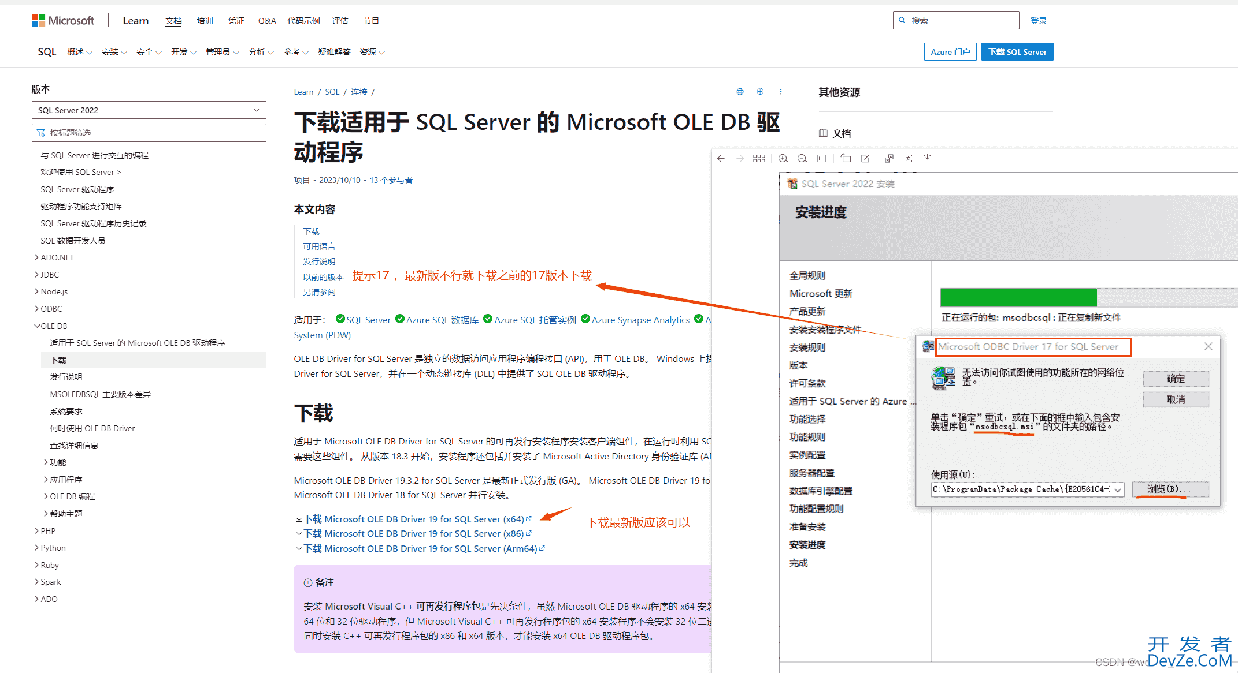Click the filter icon in the title filter box
Viewport: 1238px width, 673px height.
(40, 133)
